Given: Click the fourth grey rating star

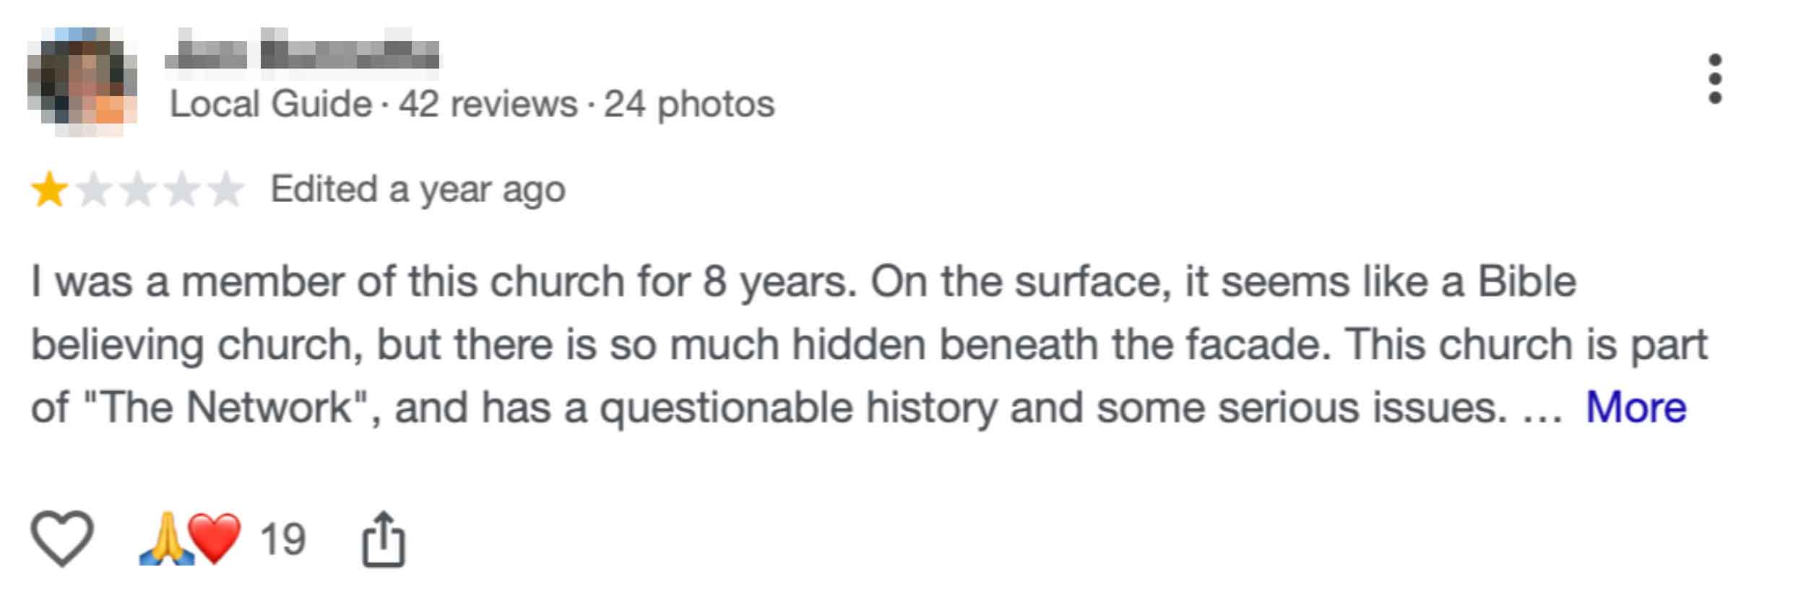Looking at the screenshot, I should click(181, 190).
